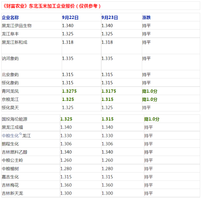Click the green price 1.3175 for 青冈龙凤
This screenshot has width=202, height=199.
pos(109,91)
